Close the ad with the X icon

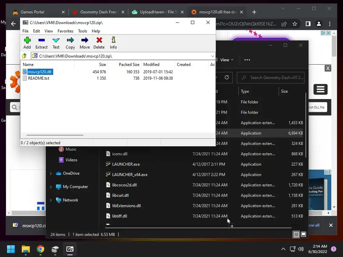click(328, 68)
